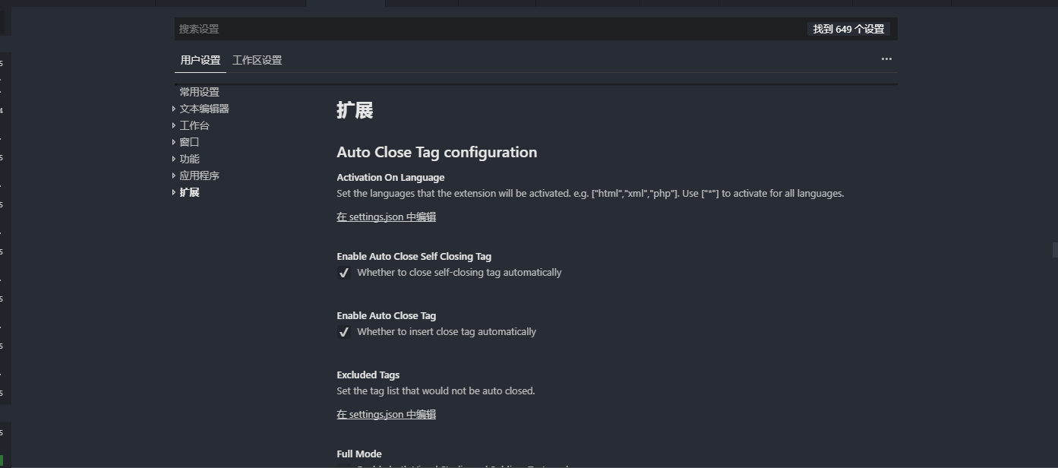Collapse the 扩展 tree arrow
Image resolution: width=1058 pixels, height=468 pixels.
point(174,192)
